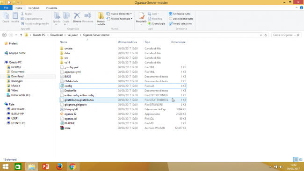This screenshot has width=304, height=171.
Task: Open PowerPoint from the taskbar
Action: 45,166
